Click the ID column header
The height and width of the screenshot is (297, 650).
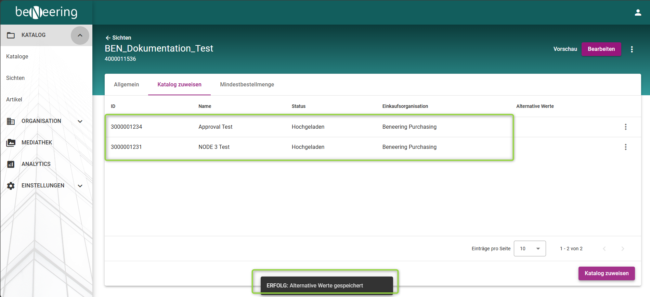(113, 106)
